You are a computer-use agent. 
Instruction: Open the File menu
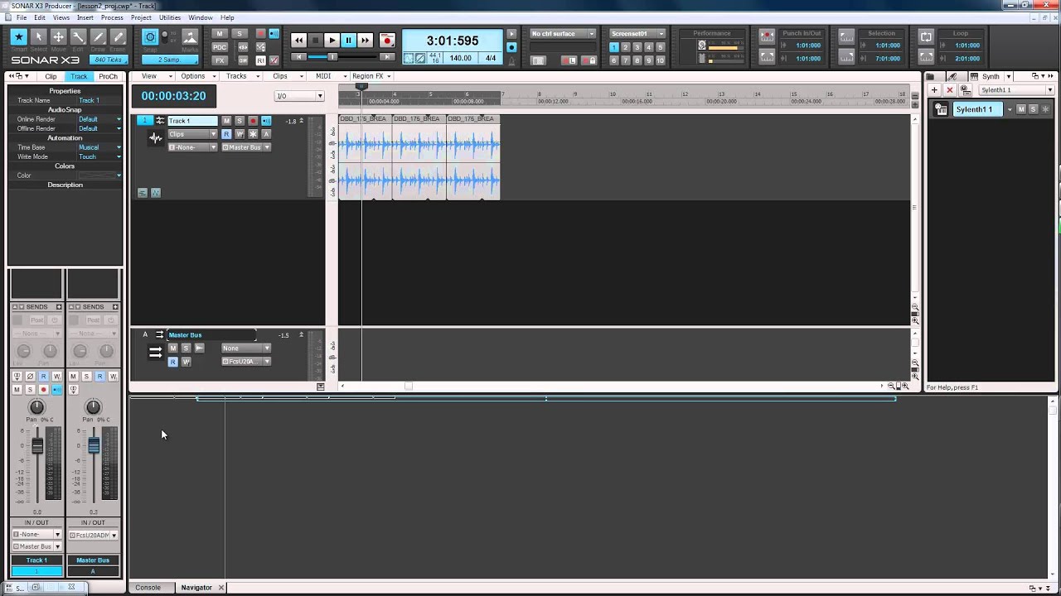21,17
